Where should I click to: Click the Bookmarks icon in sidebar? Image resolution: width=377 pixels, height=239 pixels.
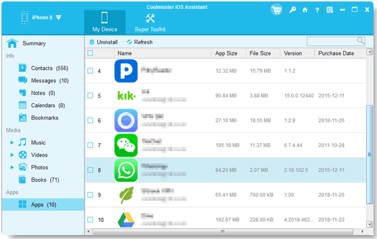(x=23, y=118)
